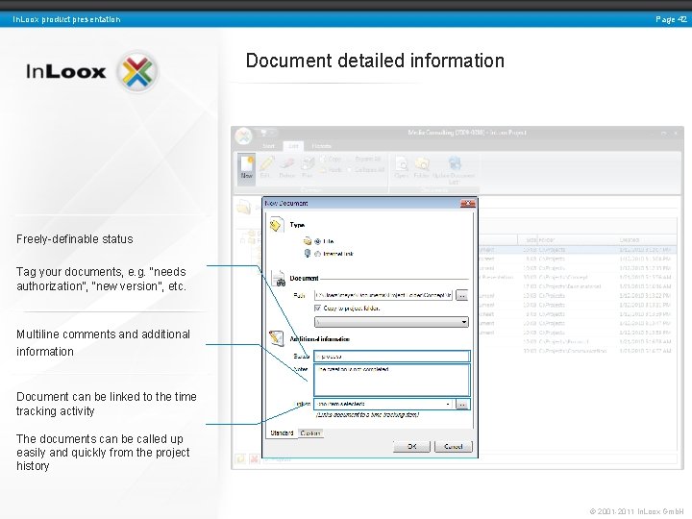Click Paste in the background ribbon
The image size is (692, 519).
[331, 169]
